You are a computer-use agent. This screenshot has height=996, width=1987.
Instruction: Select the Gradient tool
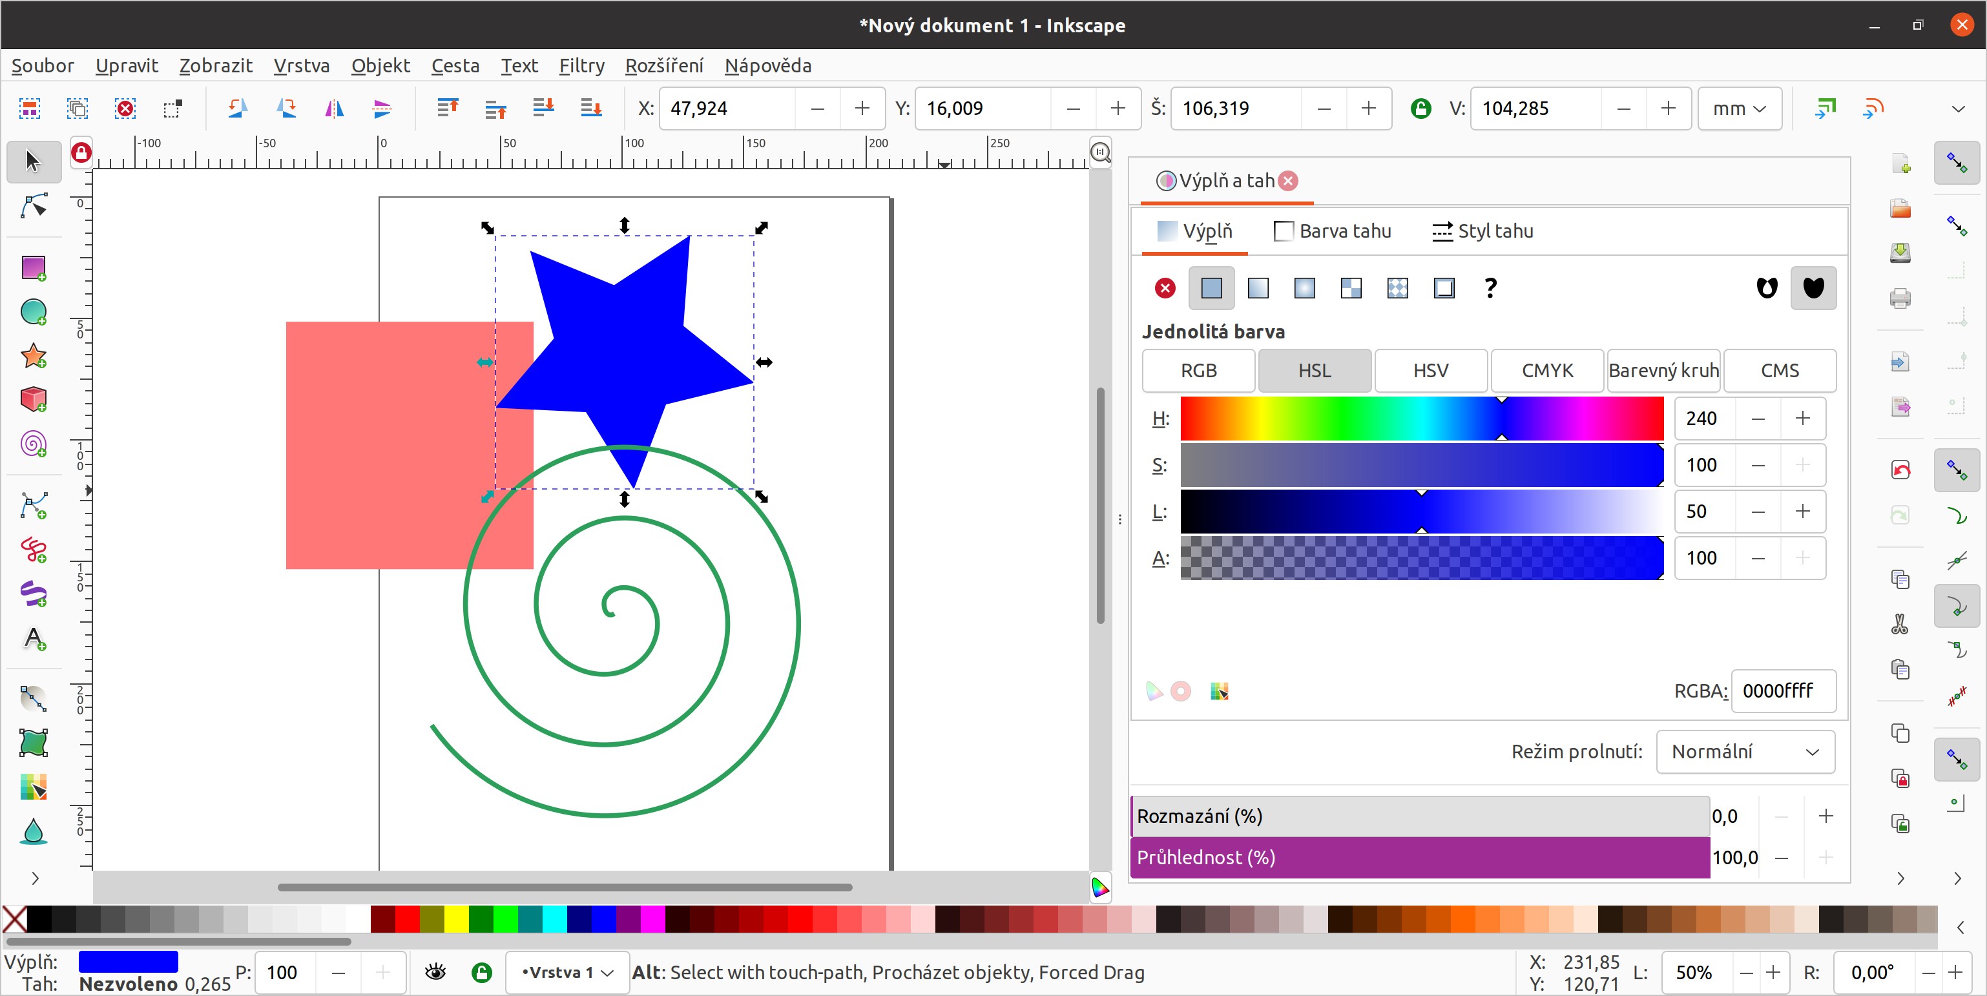[33, 699]
